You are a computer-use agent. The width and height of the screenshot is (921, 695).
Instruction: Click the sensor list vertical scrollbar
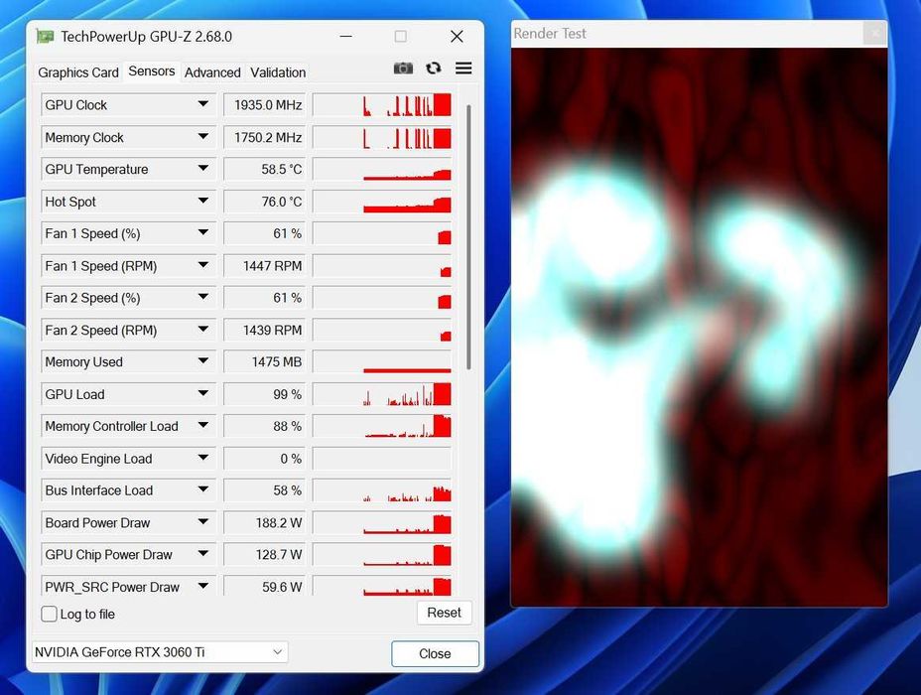(468, 236)
